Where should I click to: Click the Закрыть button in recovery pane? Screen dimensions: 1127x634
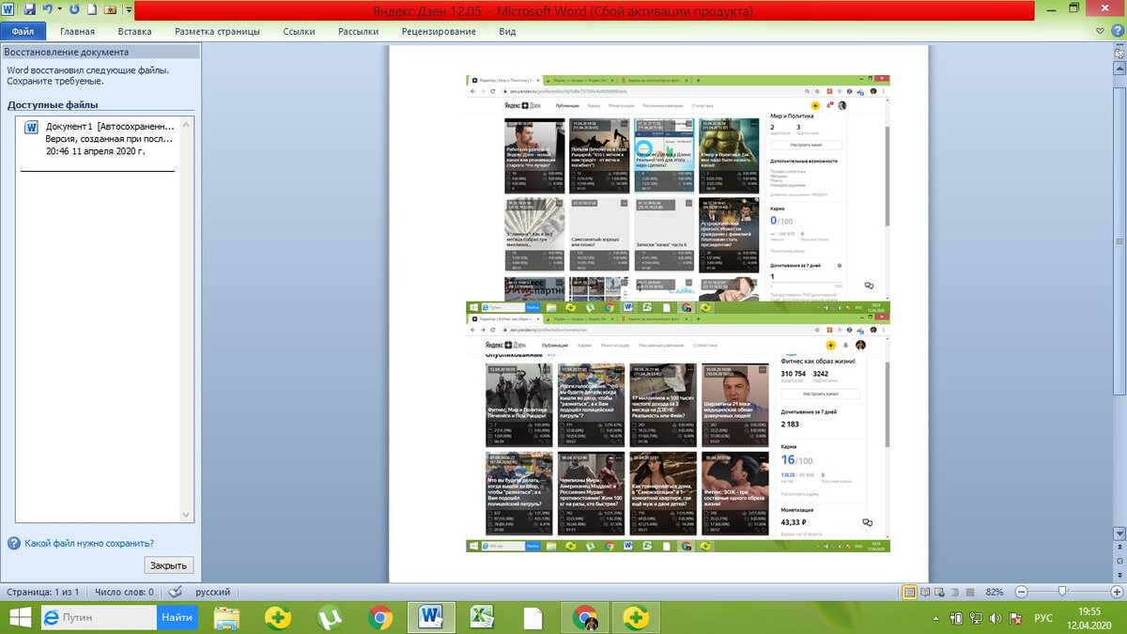[x=169, y=564]
